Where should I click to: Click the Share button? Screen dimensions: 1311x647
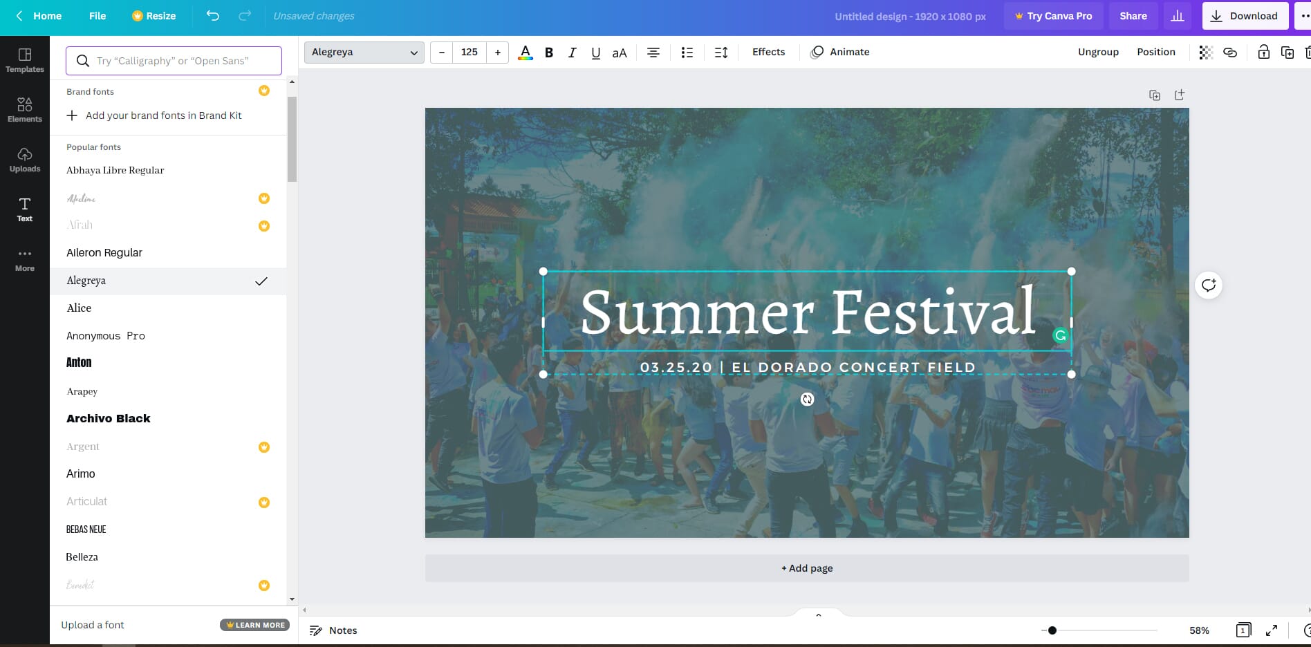1133,16
